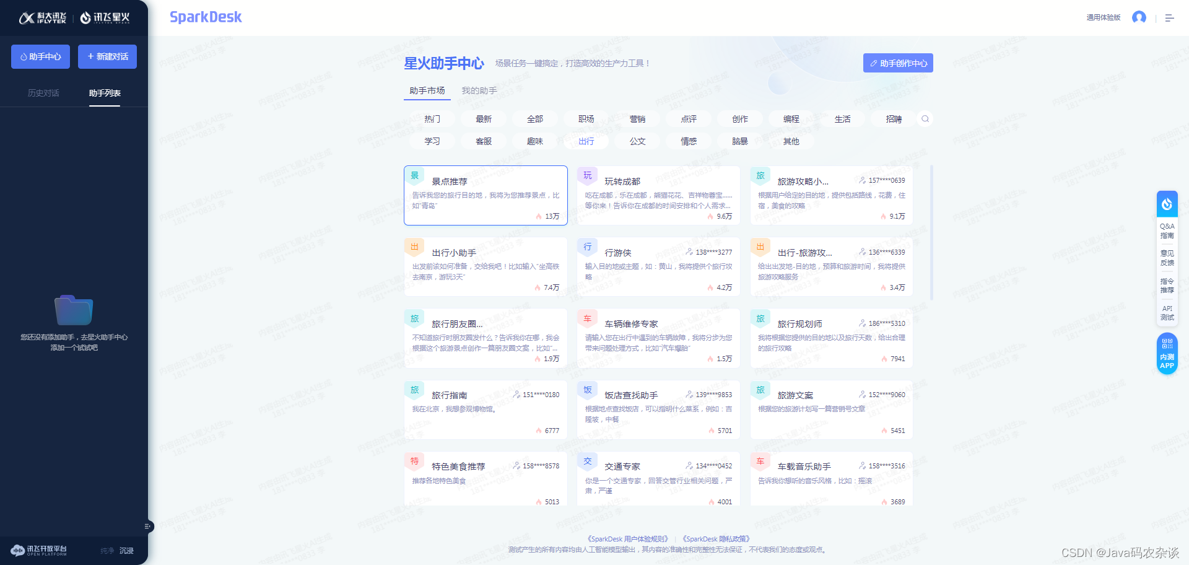Select the 营销 category filter
This screenshot has height=565, width=1189.
(637, 119)
